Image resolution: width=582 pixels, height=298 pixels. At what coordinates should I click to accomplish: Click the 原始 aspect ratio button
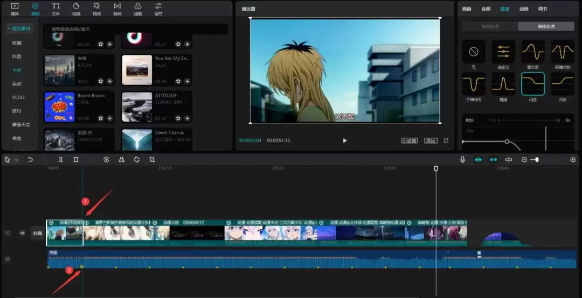click(430, 140)
